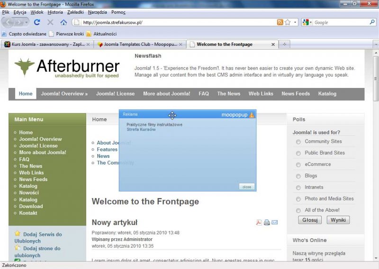Switch to Joomla Templates Club tab
This screenshot has height=269, width=379.
[x=140, y=44]
